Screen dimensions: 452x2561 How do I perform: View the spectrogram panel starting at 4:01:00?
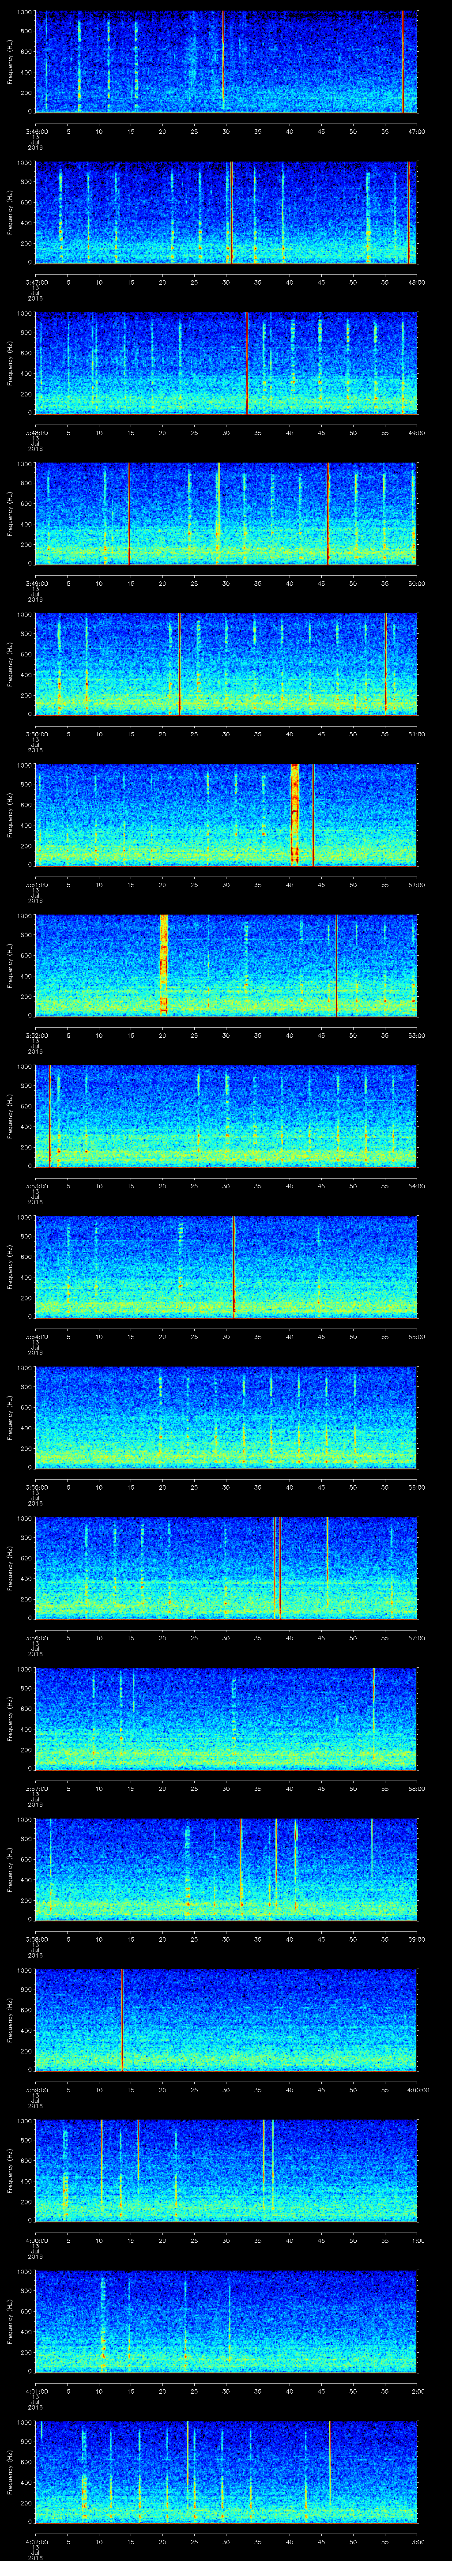coord(226,2320)
